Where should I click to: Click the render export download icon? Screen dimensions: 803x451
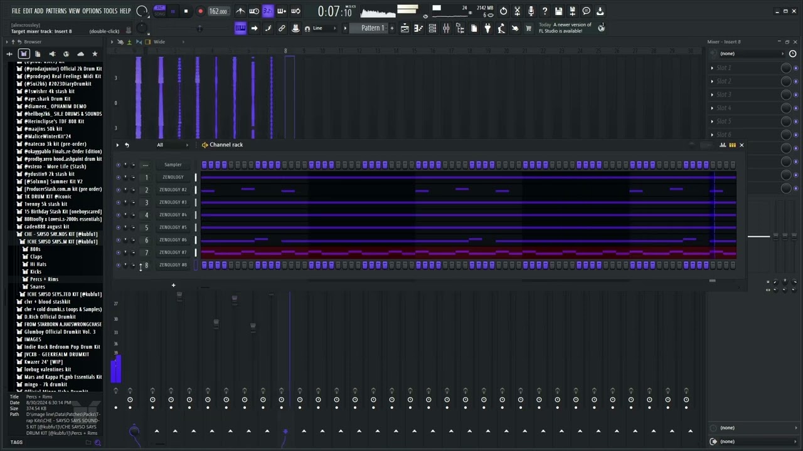click(600, 11)
